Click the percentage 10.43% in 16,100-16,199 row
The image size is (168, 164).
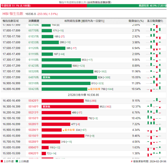(x=136, y=118)
